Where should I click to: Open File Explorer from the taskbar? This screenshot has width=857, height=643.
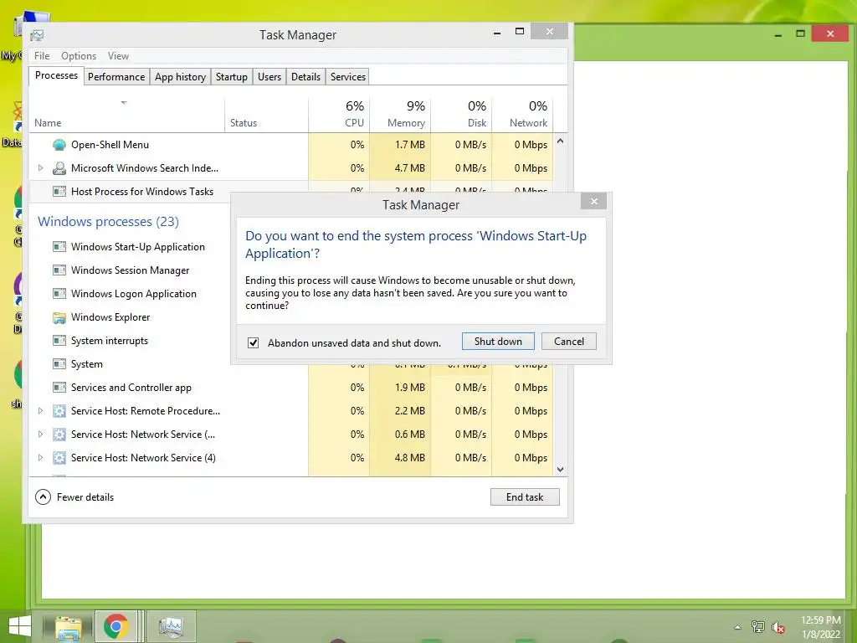[x=69, y=627]
